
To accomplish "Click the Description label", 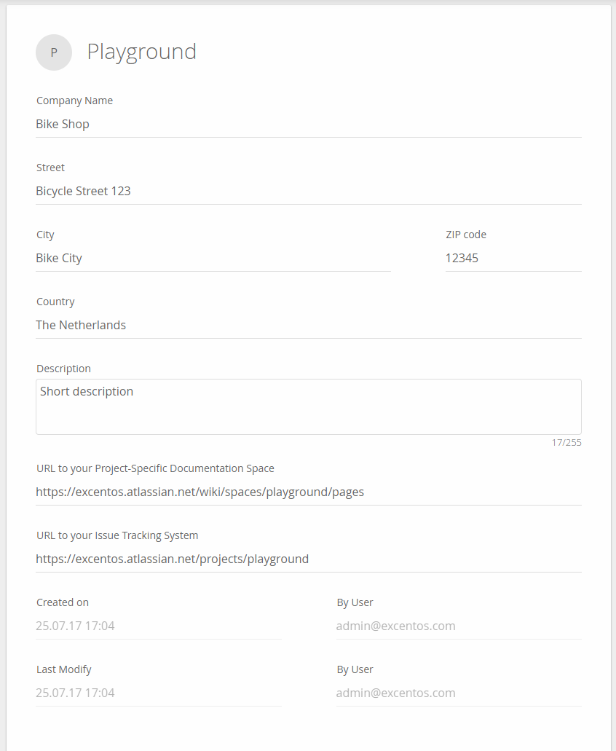I will pyautogui.click(x=63, y=369).
